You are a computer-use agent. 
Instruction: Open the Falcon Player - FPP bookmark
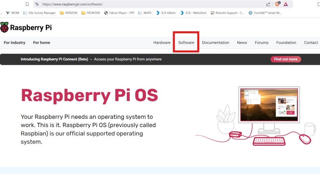pyautogui.click(x=119, y=13)
